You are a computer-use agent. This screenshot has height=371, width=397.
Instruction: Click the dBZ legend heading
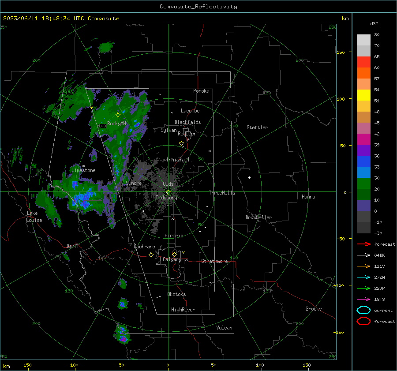[x=374, y=23]
